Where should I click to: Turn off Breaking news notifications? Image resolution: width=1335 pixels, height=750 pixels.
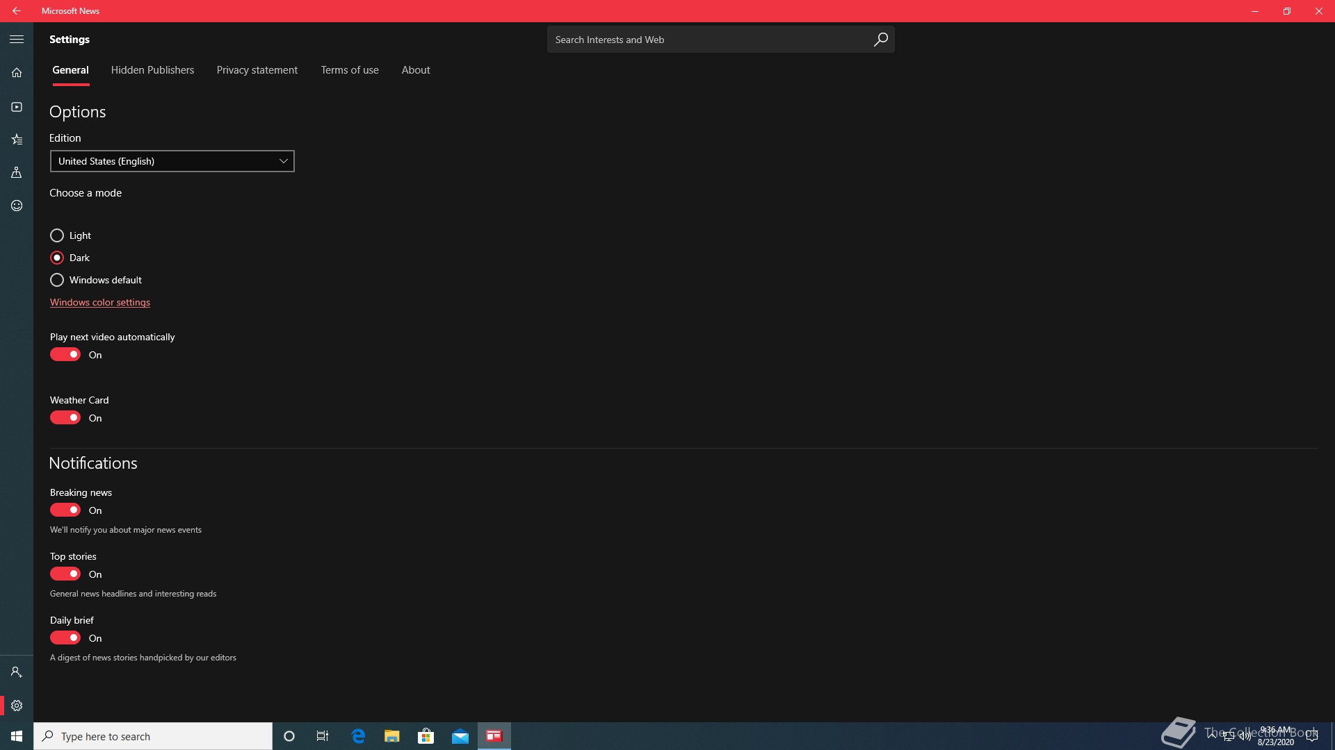tap(65, 510)
